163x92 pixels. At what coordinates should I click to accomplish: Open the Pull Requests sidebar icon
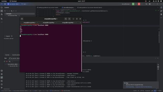2,14
